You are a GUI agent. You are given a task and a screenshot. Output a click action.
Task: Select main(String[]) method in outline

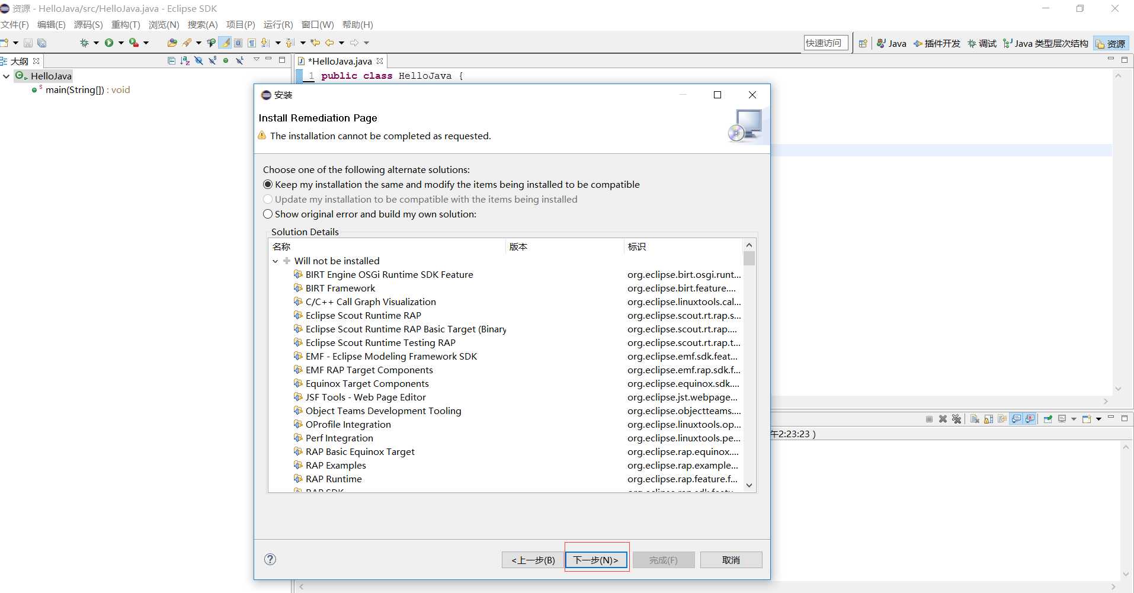tap(81, 90)
